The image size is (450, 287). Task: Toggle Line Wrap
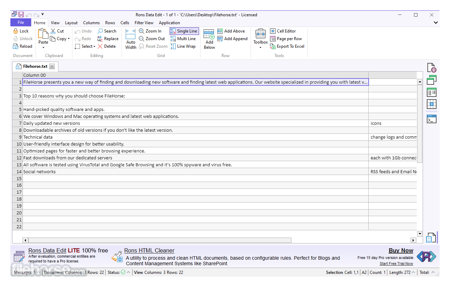pos(183,46)
